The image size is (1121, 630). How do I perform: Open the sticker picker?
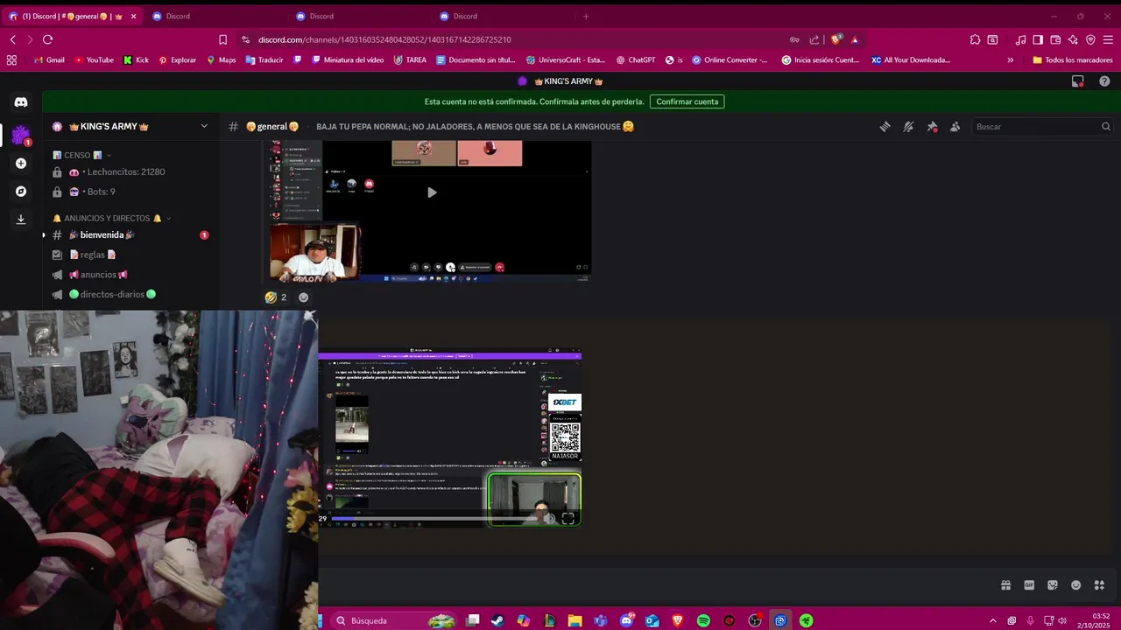coord(1053,585)
